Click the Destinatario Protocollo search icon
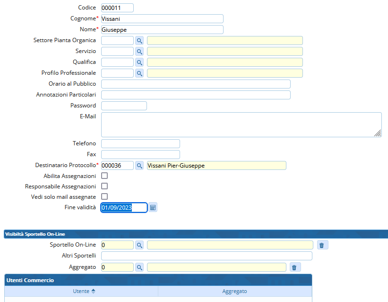Image resolution: width=388 pixels, height=302 pixels. pyautogui.click(x=139, y=165)
